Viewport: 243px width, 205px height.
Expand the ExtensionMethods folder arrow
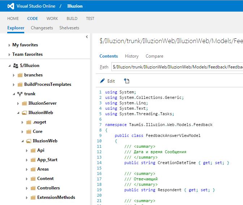[x=27, y=198]
